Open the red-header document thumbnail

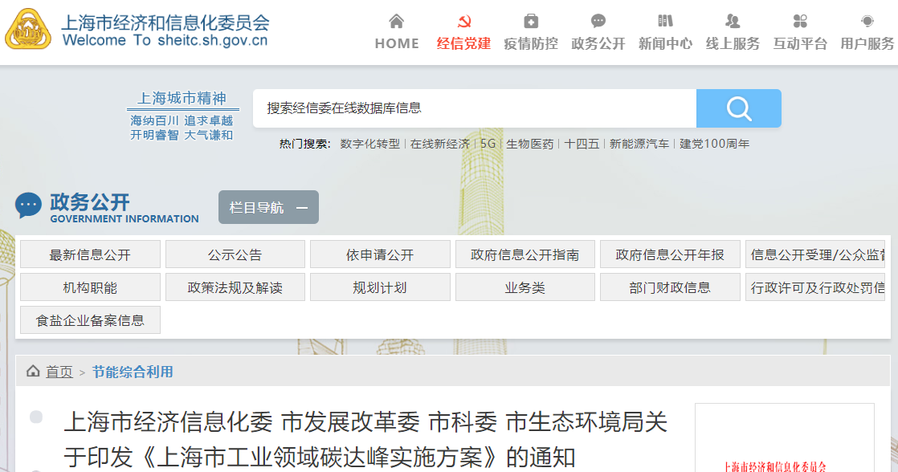[784, 437]
